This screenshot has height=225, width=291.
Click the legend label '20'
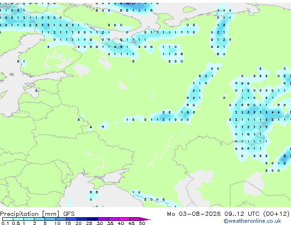click(78, 223)
